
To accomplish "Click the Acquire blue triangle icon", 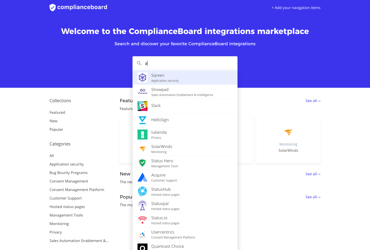I will [x=142, y=177].
